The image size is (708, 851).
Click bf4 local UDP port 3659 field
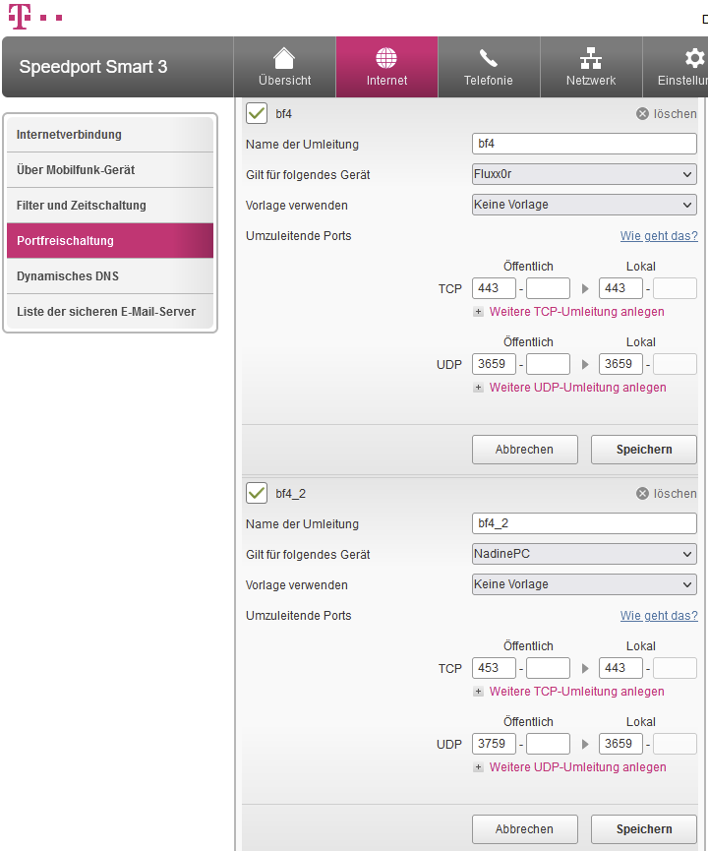pyautogui.click(x=620, y=364)
